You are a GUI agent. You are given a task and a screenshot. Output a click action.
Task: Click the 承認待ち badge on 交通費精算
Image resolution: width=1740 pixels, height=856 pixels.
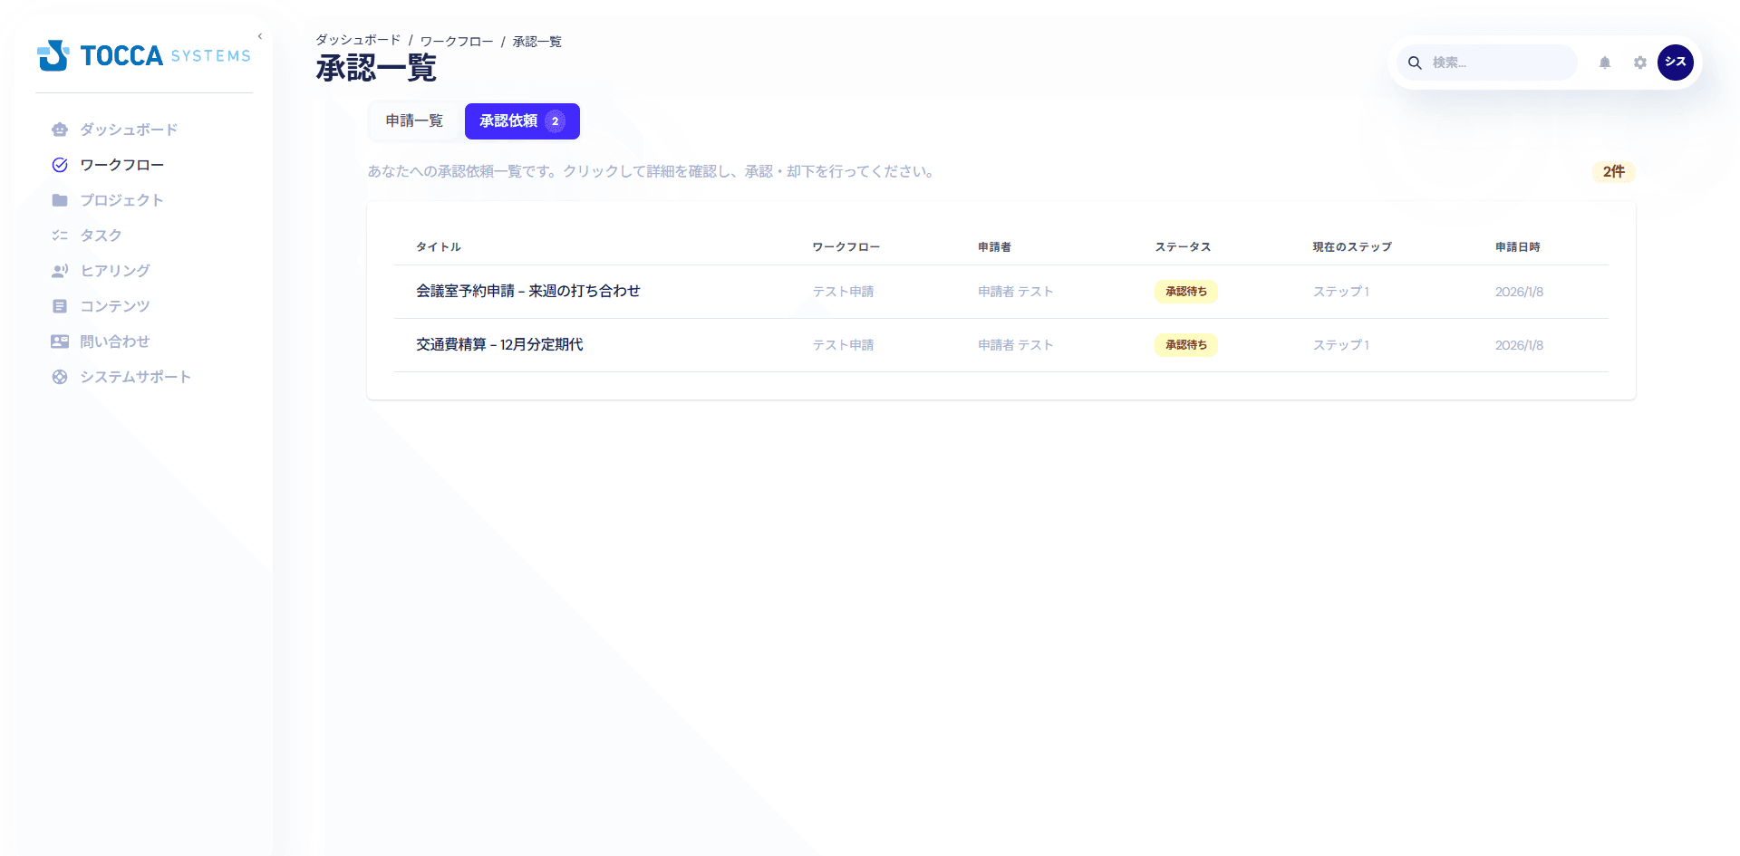click(1185, 345)
